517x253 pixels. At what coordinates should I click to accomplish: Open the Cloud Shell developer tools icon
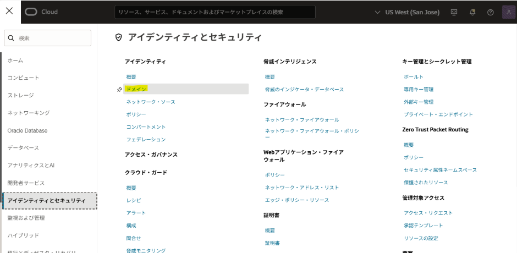point(454,12)
